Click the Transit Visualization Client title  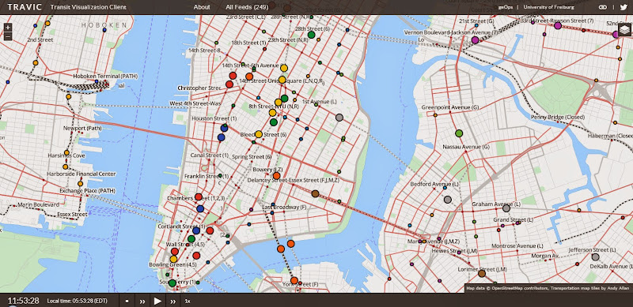(x=88, y=7)
